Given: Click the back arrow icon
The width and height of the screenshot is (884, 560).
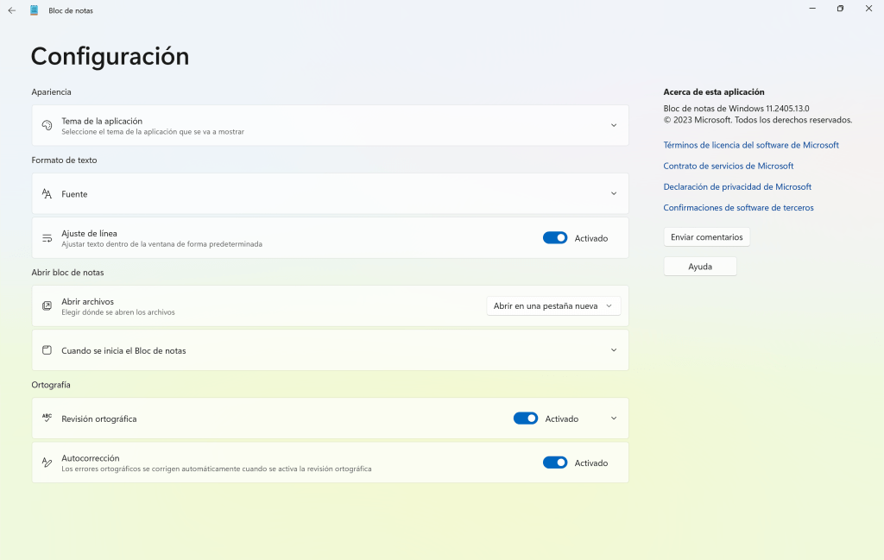Looking at the screenshot, I should (12, 10).
